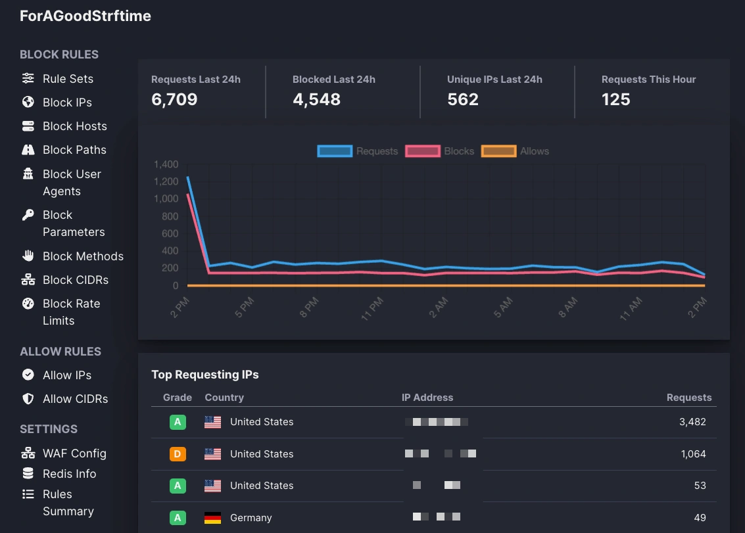
Task: Click the green A grade badge for 3,482 requests
Action: pyautogui.click(x=178, y=422)
